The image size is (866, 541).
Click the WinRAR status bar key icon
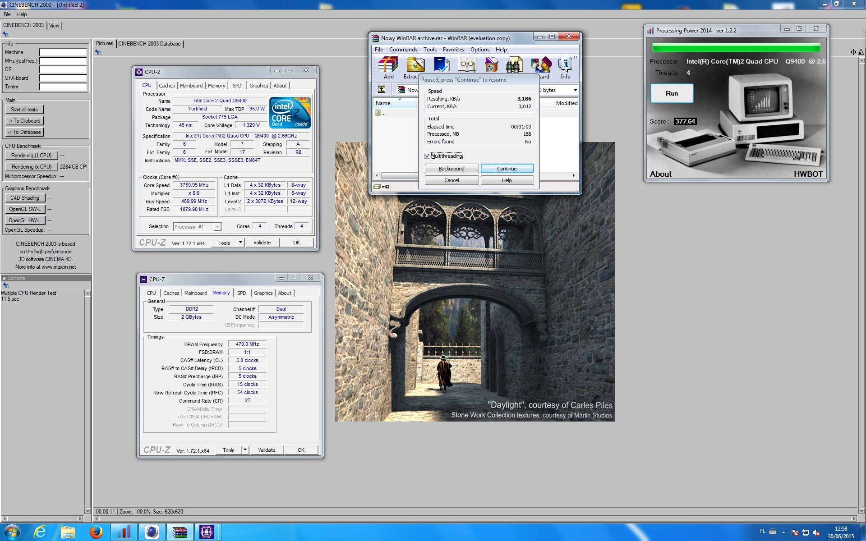(x=386, y=187)
